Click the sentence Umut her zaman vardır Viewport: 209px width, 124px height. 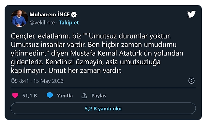point(85,70)
